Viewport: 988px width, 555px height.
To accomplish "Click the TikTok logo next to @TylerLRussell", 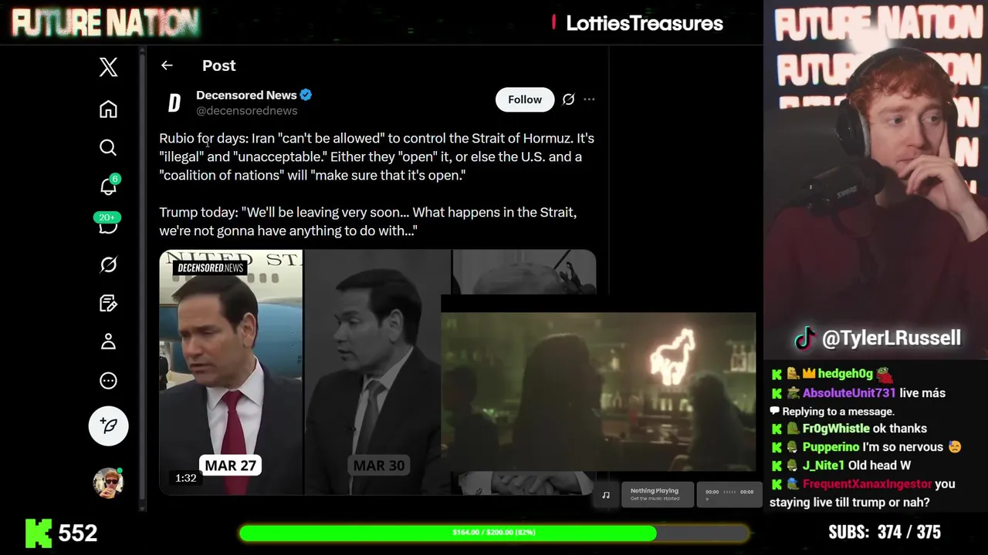I will pyautogui.click(x=805, y=338).
